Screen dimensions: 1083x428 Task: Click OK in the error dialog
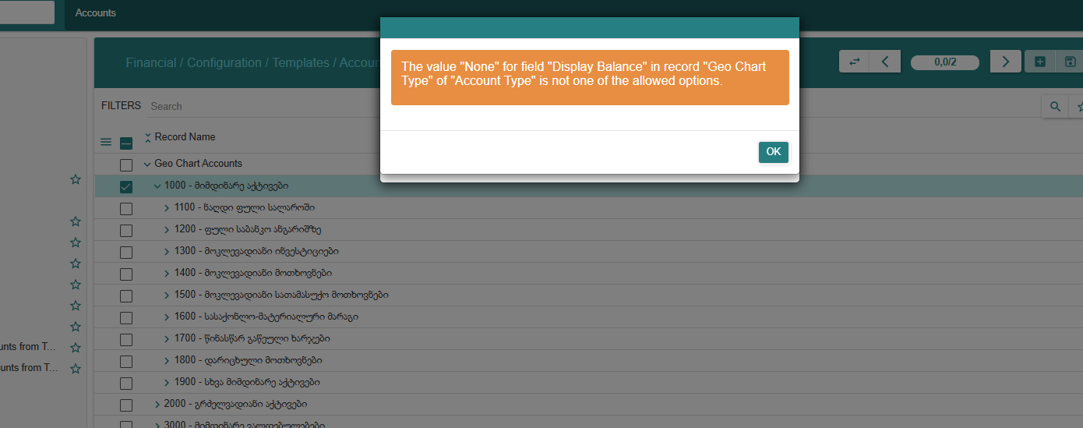773,152
